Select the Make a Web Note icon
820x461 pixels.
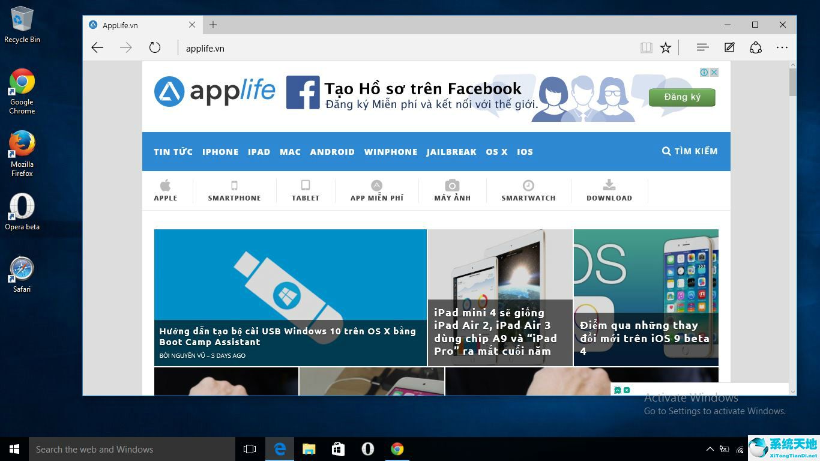[729, 47]
